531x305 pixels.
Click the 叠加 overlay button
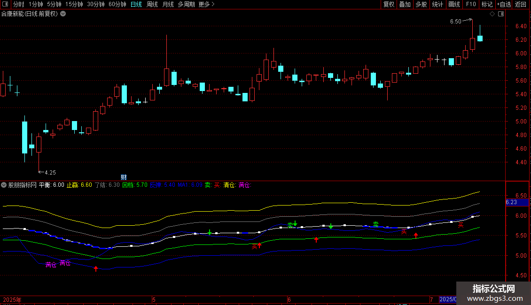pyautogui.click(x=405, y=4)
